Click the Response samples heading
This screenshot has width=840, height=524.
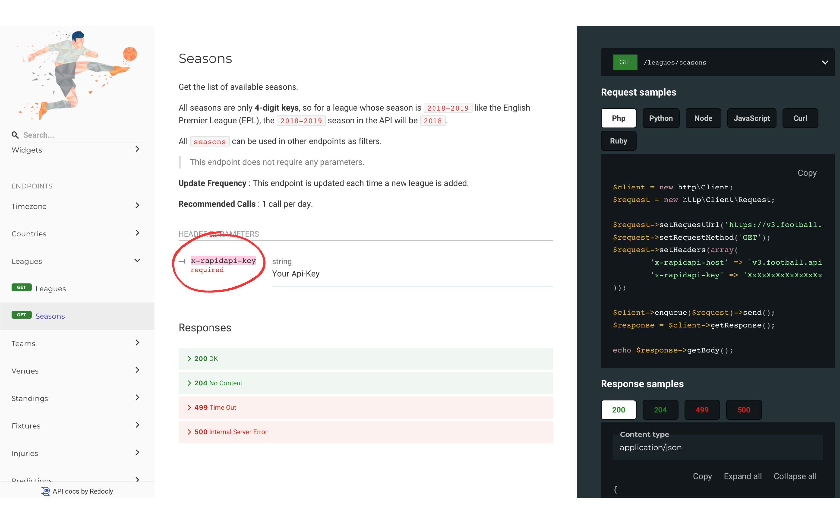(642, 384)
